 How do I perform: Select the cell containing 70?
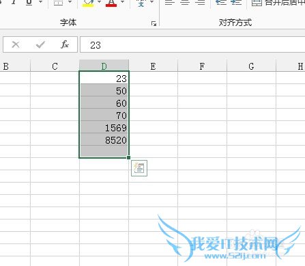104,115
